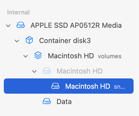Collapse the dimmed Macintosh HD chevron
The image size is (139, 116).
[x=34, y=71]
